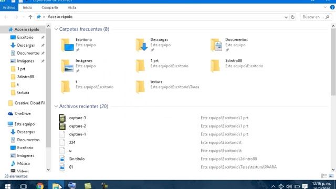Open Escritorio under Este equipo

coord(25,148)
